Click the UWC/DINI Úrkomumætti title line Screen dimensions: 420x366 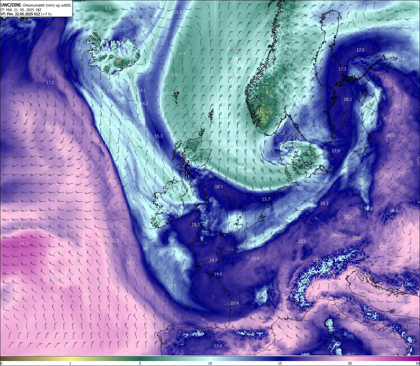pos(36,5)
